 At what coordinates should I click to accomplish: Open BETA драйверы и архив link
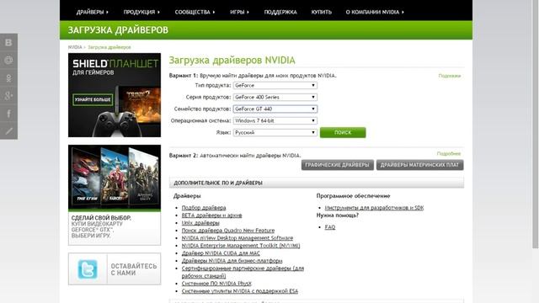click(x=211, y=215)
